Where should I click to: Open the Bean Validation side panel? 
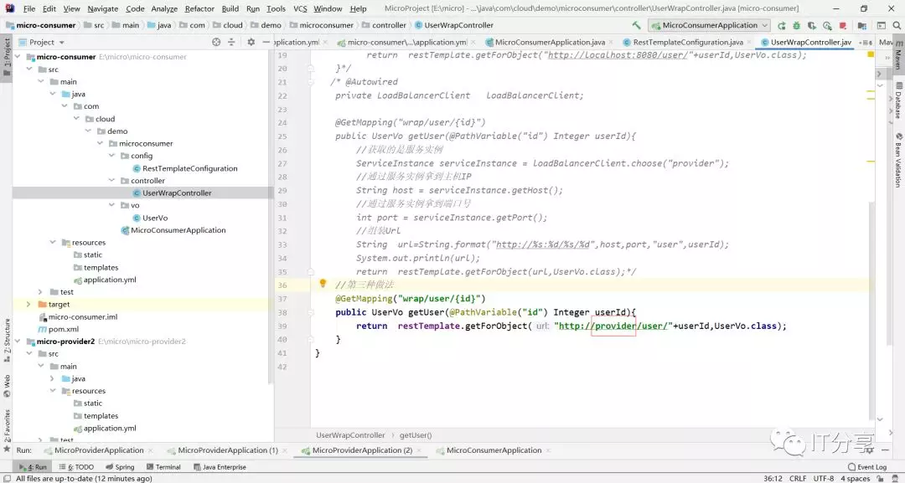[x=898, y=160]
